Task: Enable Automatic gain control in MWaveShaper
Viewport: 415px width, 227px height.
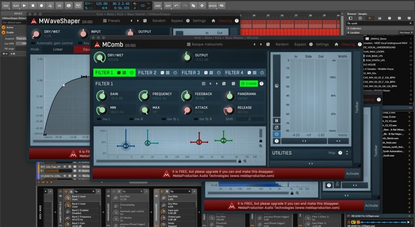Action: [x=33, y=43]
